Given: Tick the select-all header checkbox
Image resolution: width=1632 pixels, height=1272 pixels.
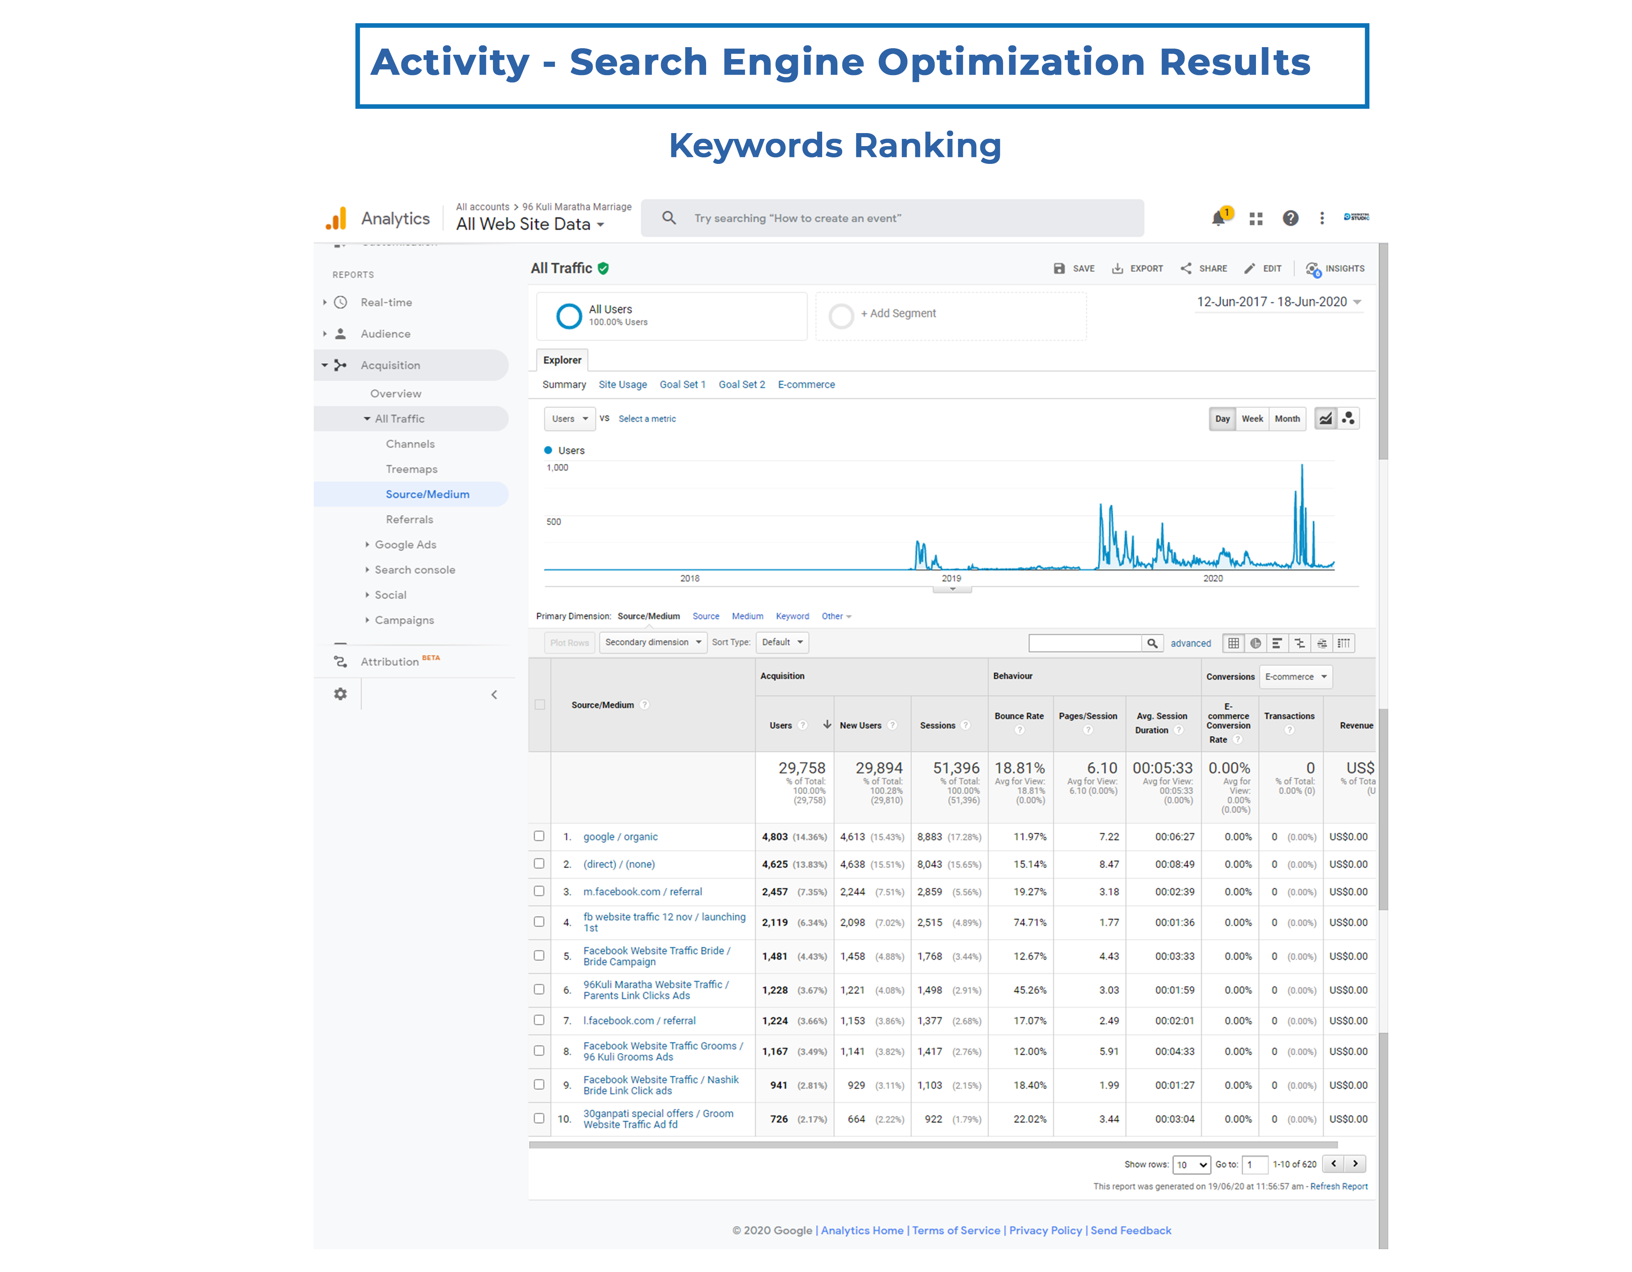Looking at the screenshot, I should coord(540,704).
